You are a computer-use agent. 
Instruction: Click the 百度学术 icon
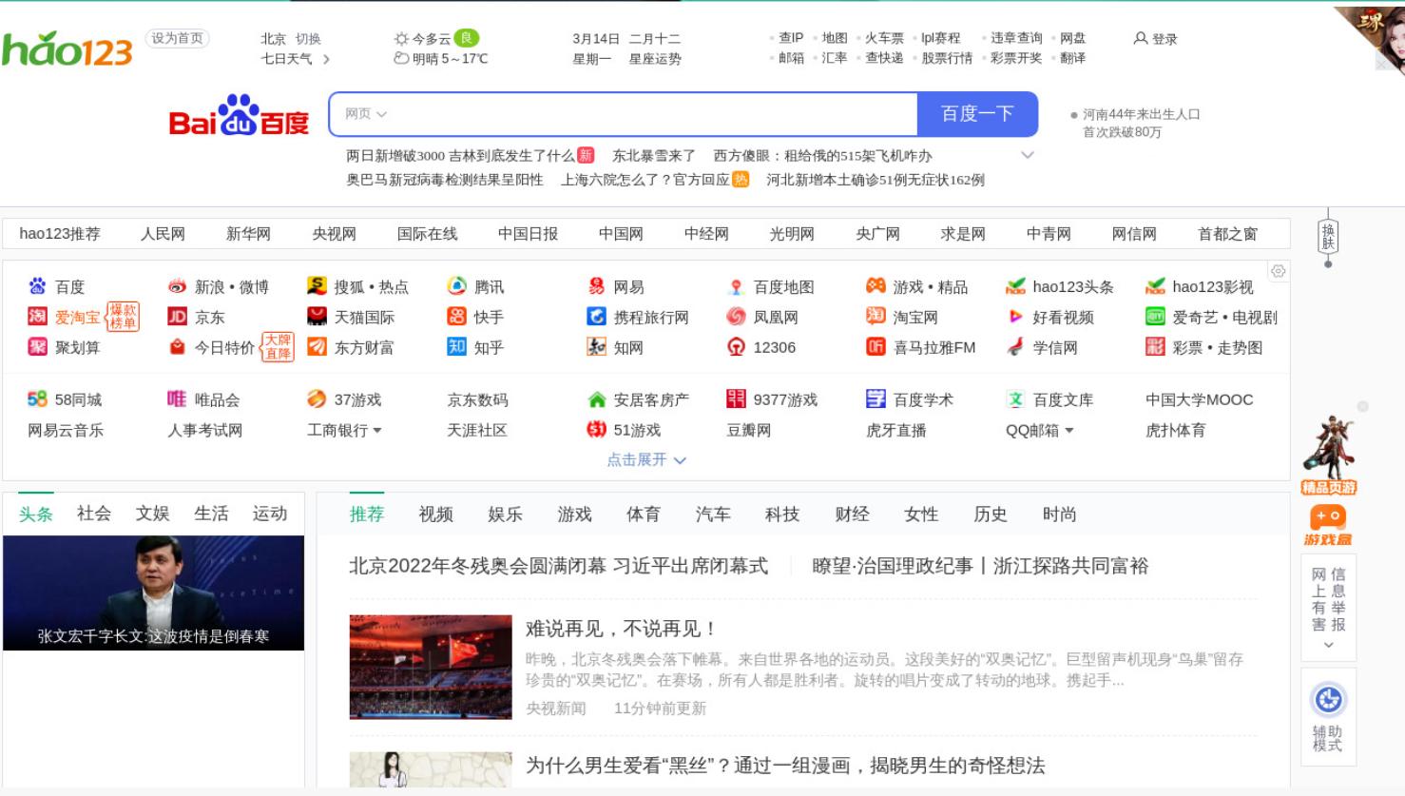pos(876,399)
